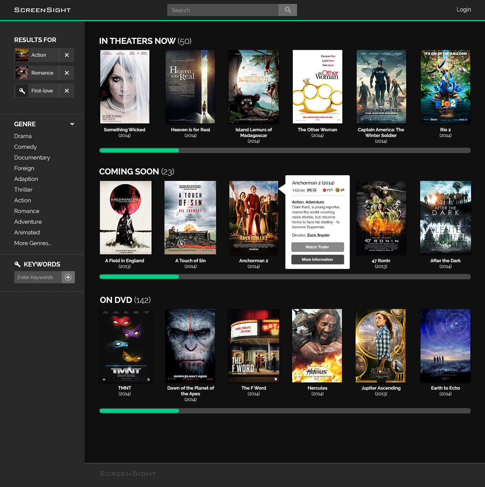The width and height of the screenshot is (485, 487).
Task: Select the Drama genre
Action: coord(23,136)
